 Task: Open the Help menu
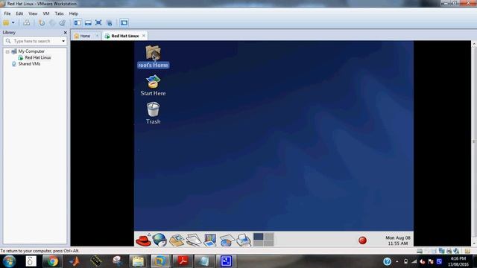[x=73, y=13]
